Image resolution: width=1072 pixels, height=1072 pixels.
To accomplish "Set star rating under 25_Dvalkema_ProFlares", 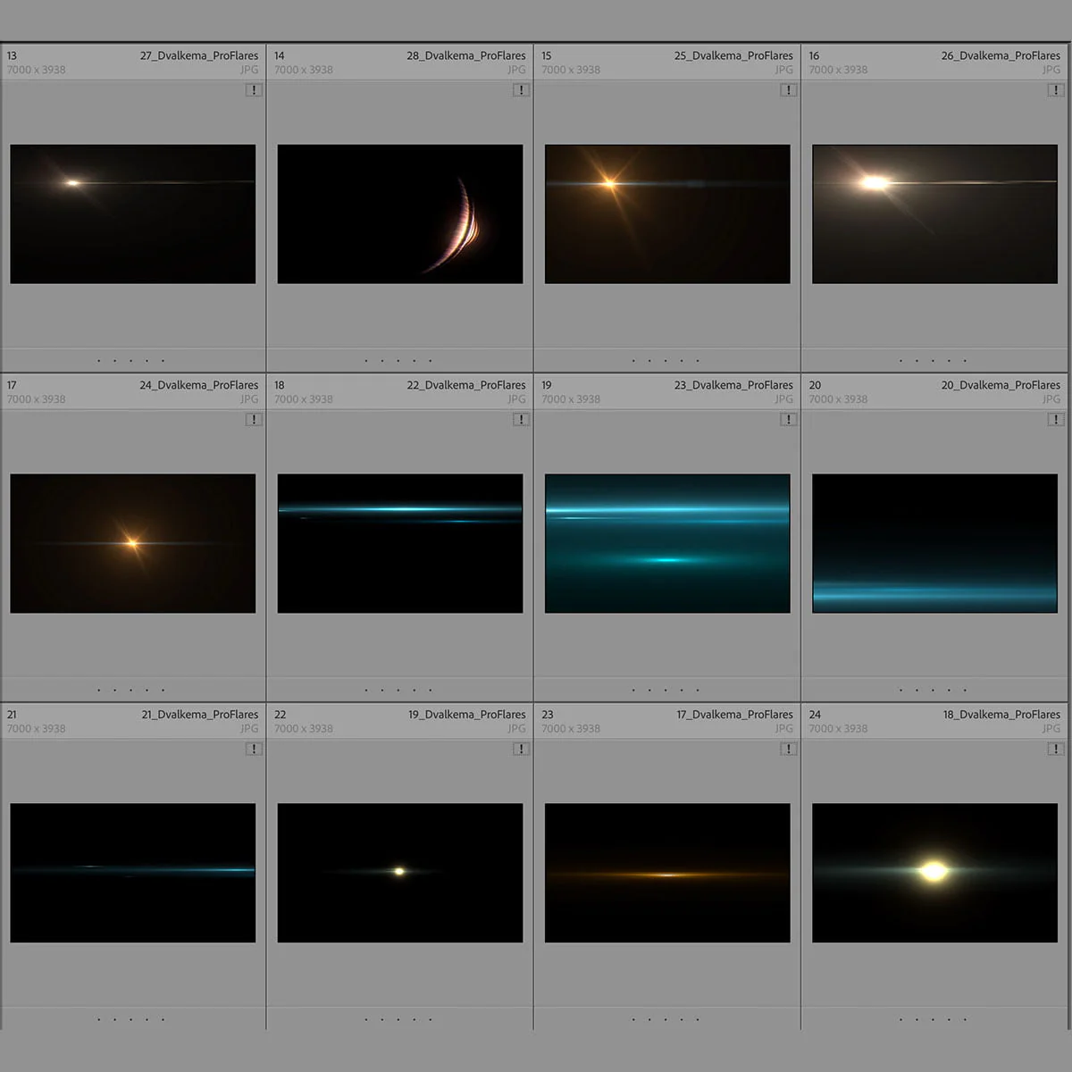I will tap(665, 361).
